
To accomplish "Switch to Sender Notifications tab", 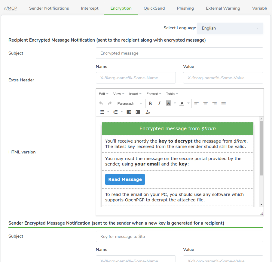I will pos(49,8).
